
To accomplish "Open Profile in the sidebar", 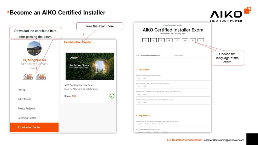I will [x=21, y=90].
